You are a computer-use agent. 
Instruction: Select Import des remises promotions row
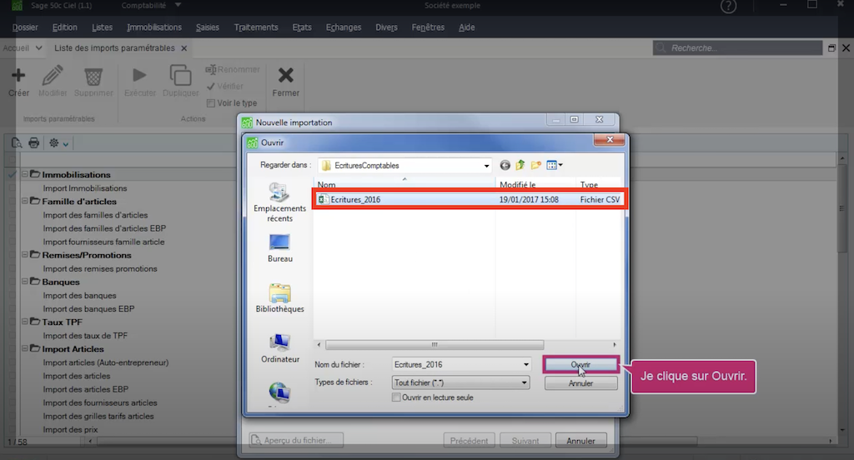(x=100, y=268)
